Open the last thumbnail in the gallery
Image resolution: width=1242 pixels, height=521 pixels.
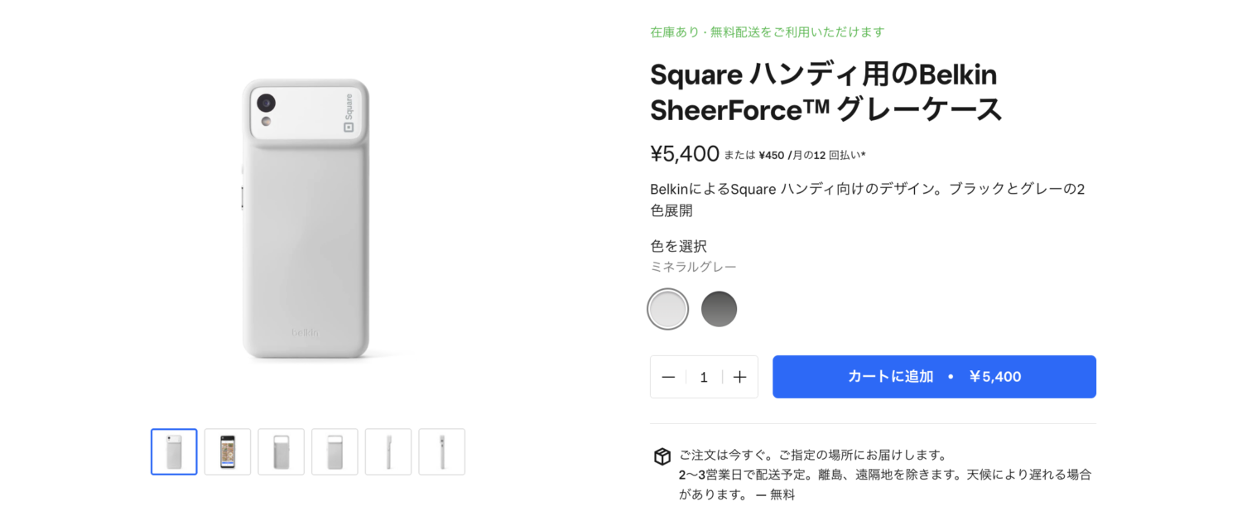click(441, 451)
